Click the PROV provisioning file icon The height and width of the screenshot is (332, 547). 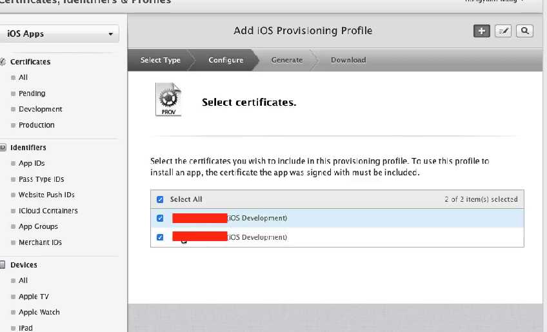point(168,100)
